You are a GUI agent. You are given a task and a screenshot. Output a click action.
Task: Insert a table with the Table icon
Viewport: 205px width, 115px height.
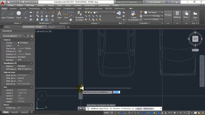click(70, 20)
